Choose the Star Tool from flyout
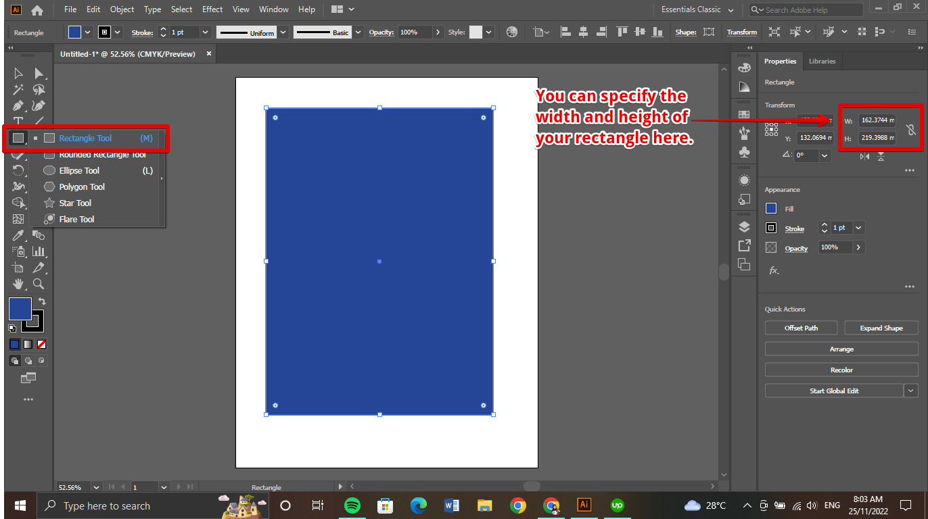Image resolution: width=928 pixels, height=519 pixels. 75,203
